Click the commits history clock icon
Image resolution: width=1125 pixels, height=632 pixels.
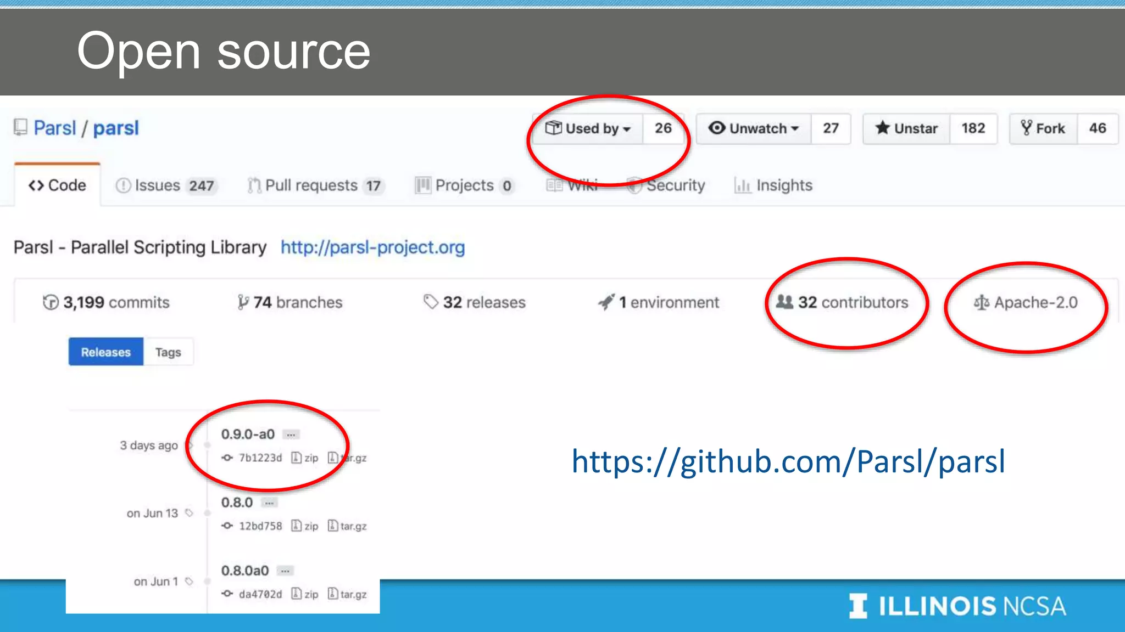click(51, 302)
